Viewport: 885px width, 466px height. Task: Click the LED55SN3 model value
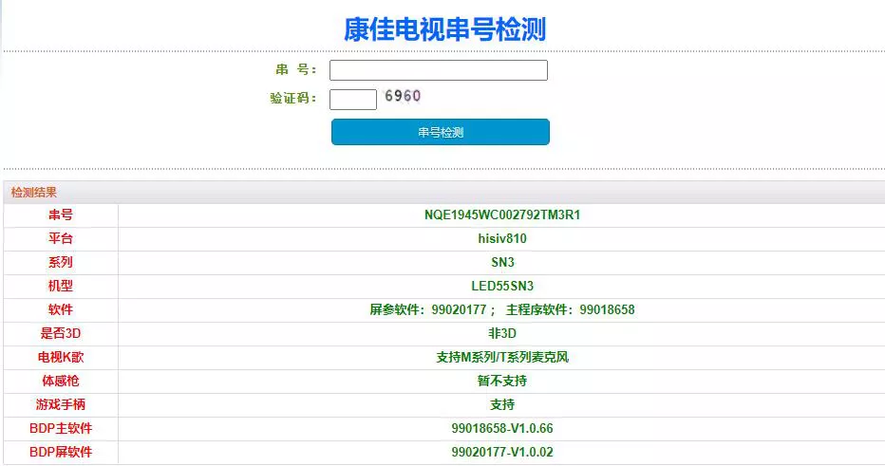pos(501,287)
